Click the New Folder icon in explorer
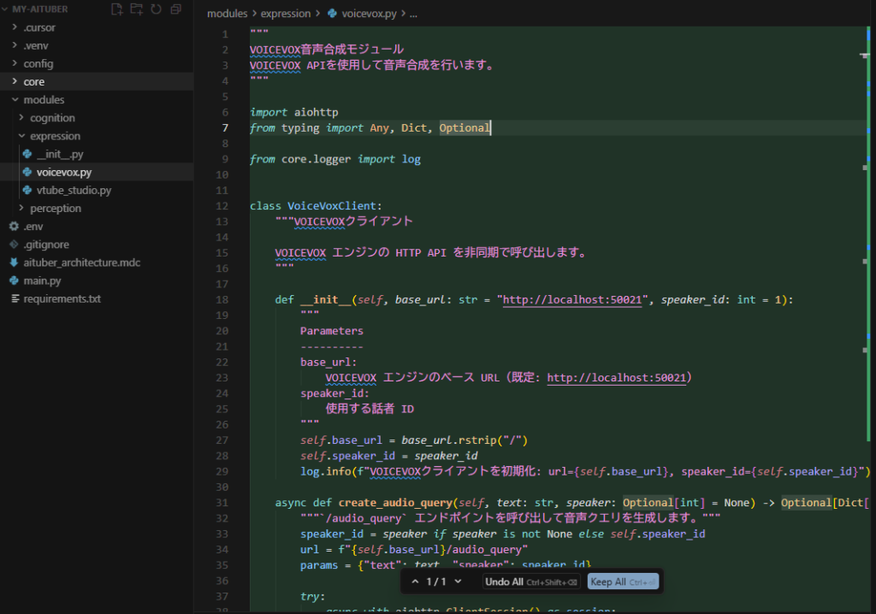Screen dimensions: 876x614 (x=137, y=9)
